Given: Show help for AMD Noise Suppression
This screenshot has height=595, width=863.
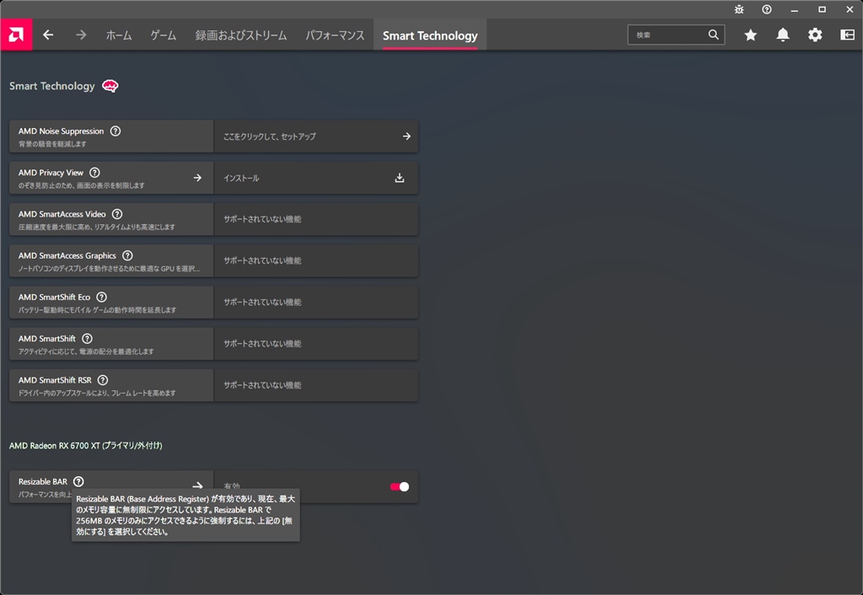Looking at the screenshot, I should [115, 131].
